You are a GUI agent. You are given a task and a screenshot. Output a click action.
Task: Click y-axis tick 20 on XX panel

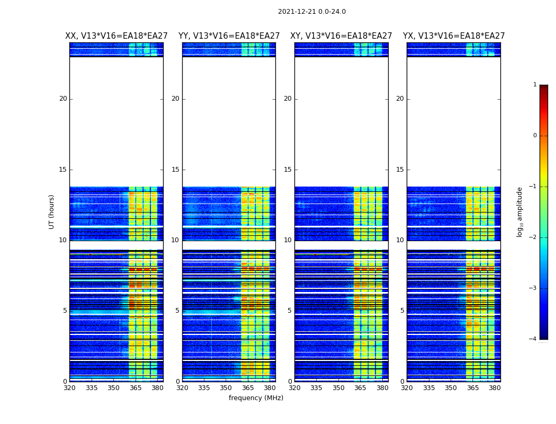(63, 99)
